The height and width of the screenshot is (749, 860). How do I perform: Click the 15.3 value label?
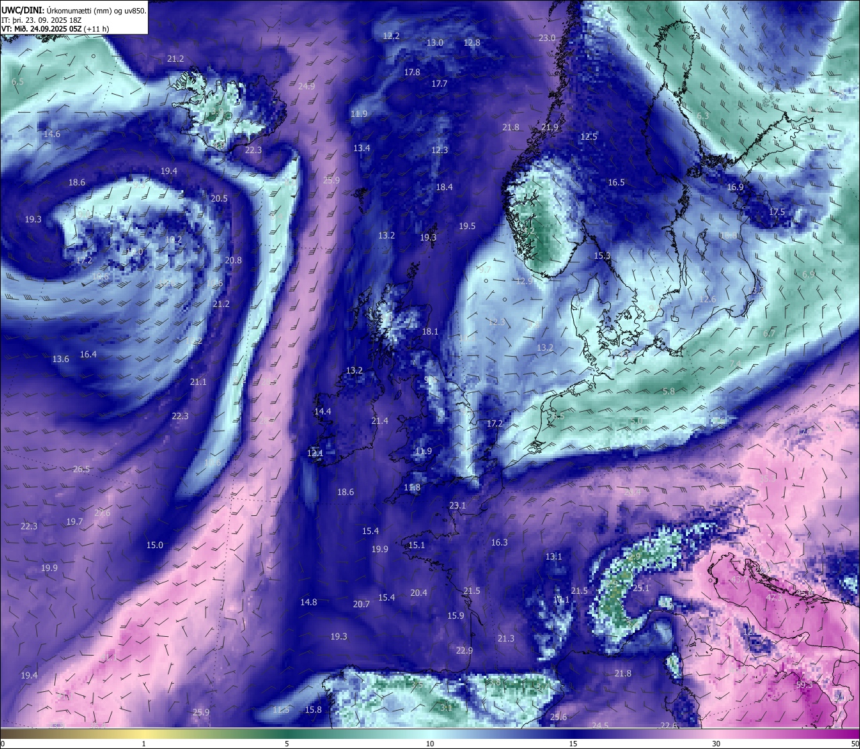(x=602, y=255)
